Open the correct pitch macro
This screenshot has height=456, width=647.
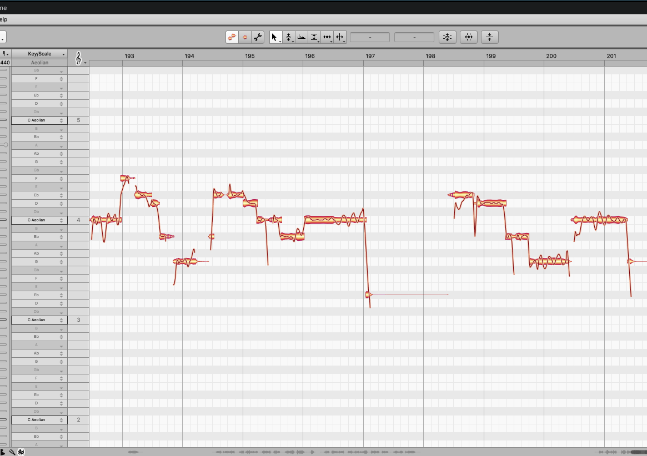coord(447,37)
